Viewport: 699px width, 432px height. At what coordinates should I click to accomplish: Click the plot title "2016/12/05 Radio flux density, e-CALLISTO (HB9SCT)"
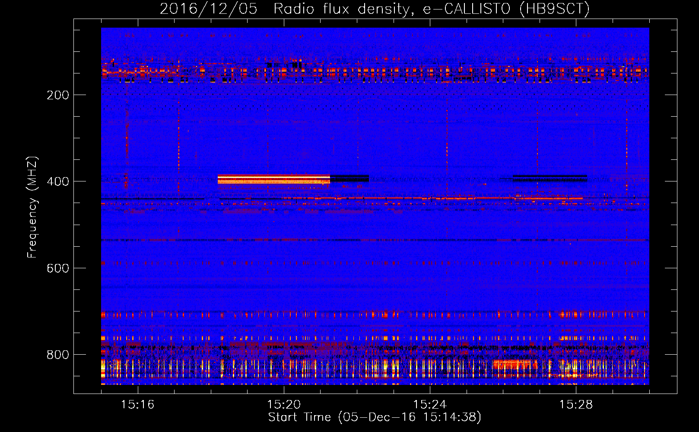click(x=375, y=9)
